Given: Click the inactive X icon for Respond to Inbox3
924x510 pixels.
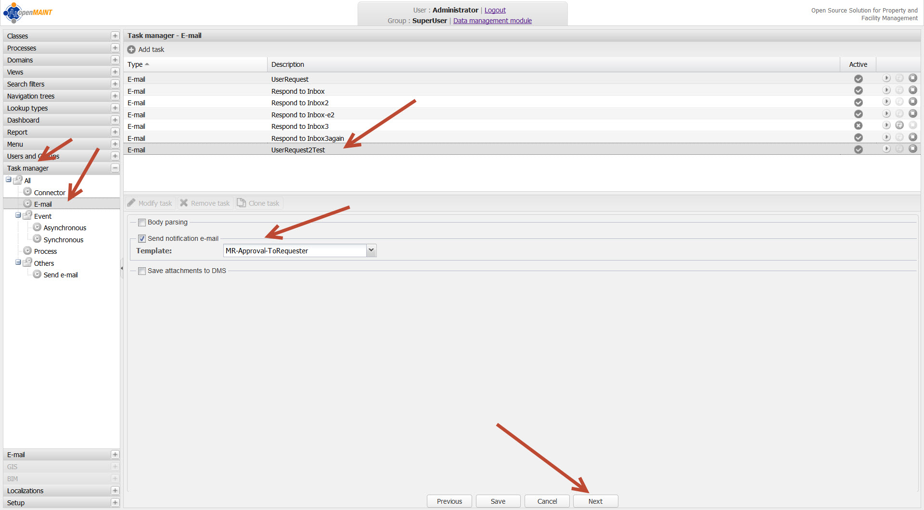Looking at the screenshot, I should click(x=858, y=126).
